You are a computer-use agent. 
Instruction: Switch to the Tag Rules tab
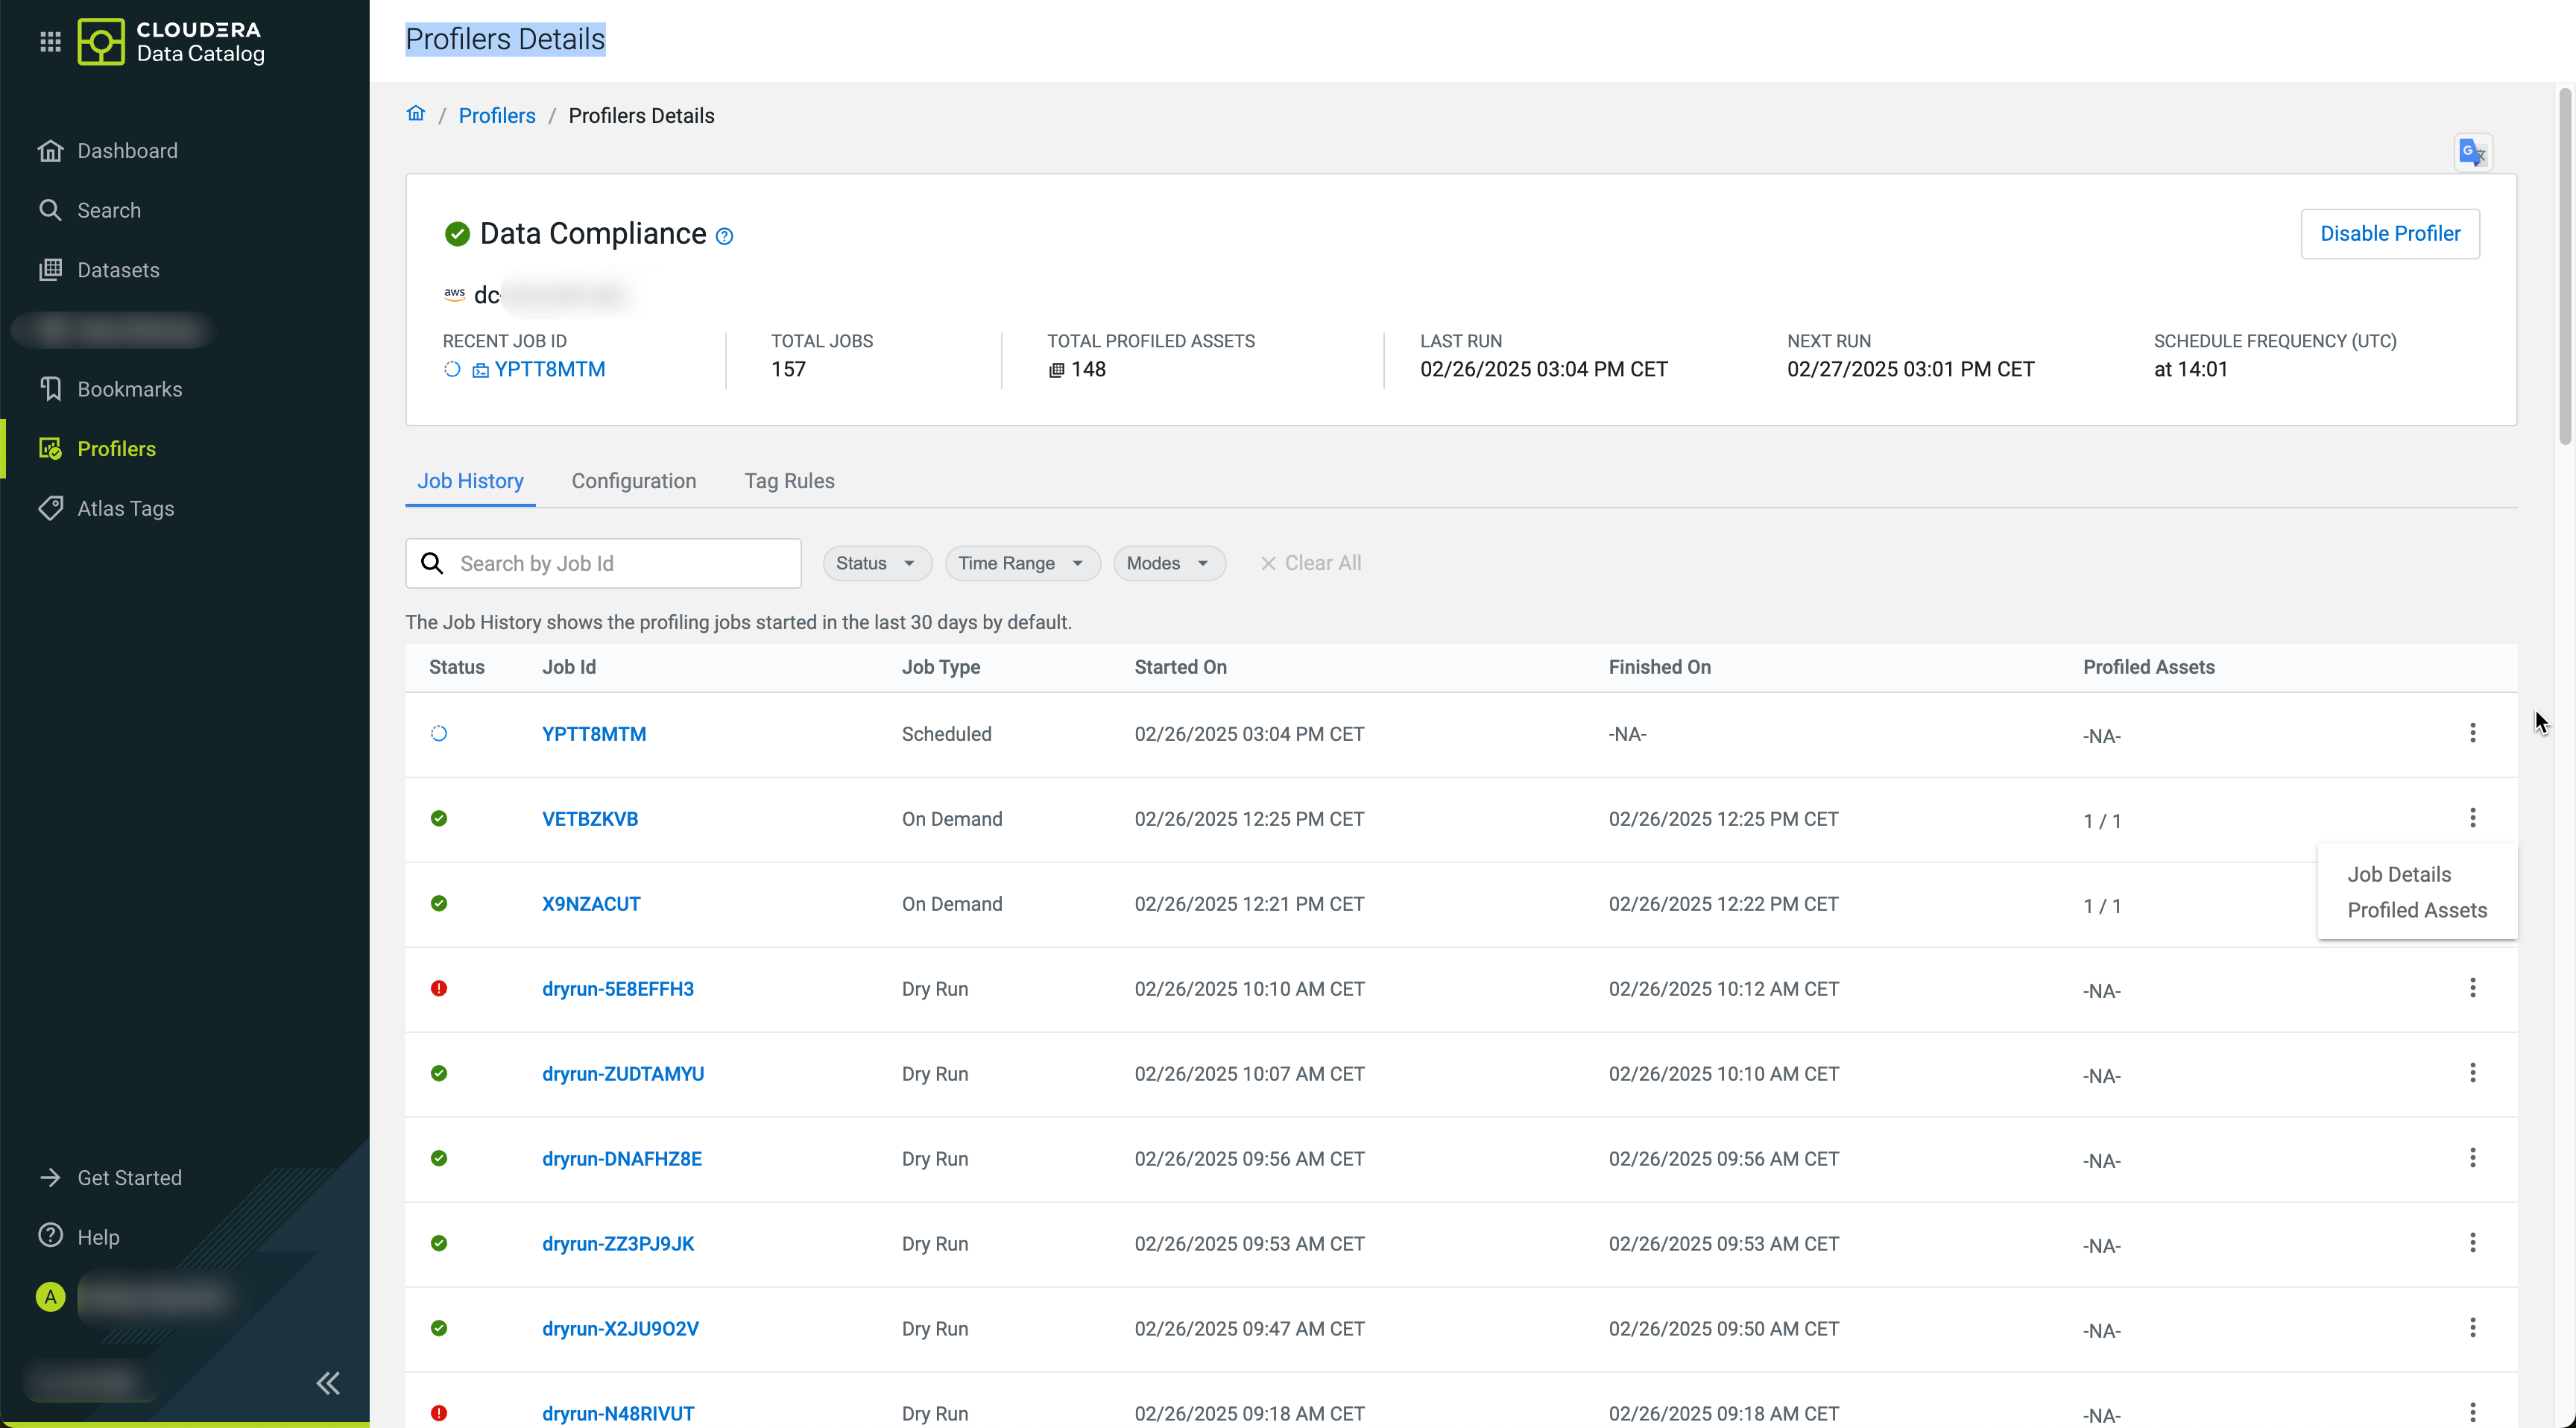pos(789,481)
